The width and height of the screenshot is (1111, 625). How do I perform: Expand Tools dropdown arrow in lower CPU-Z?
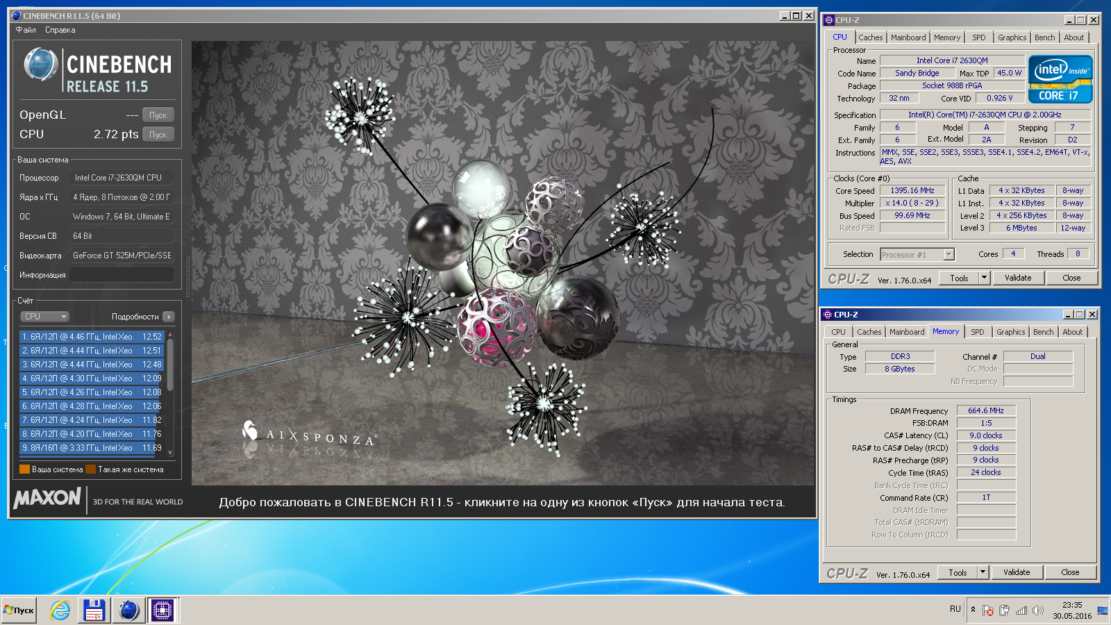click(983, 573)
